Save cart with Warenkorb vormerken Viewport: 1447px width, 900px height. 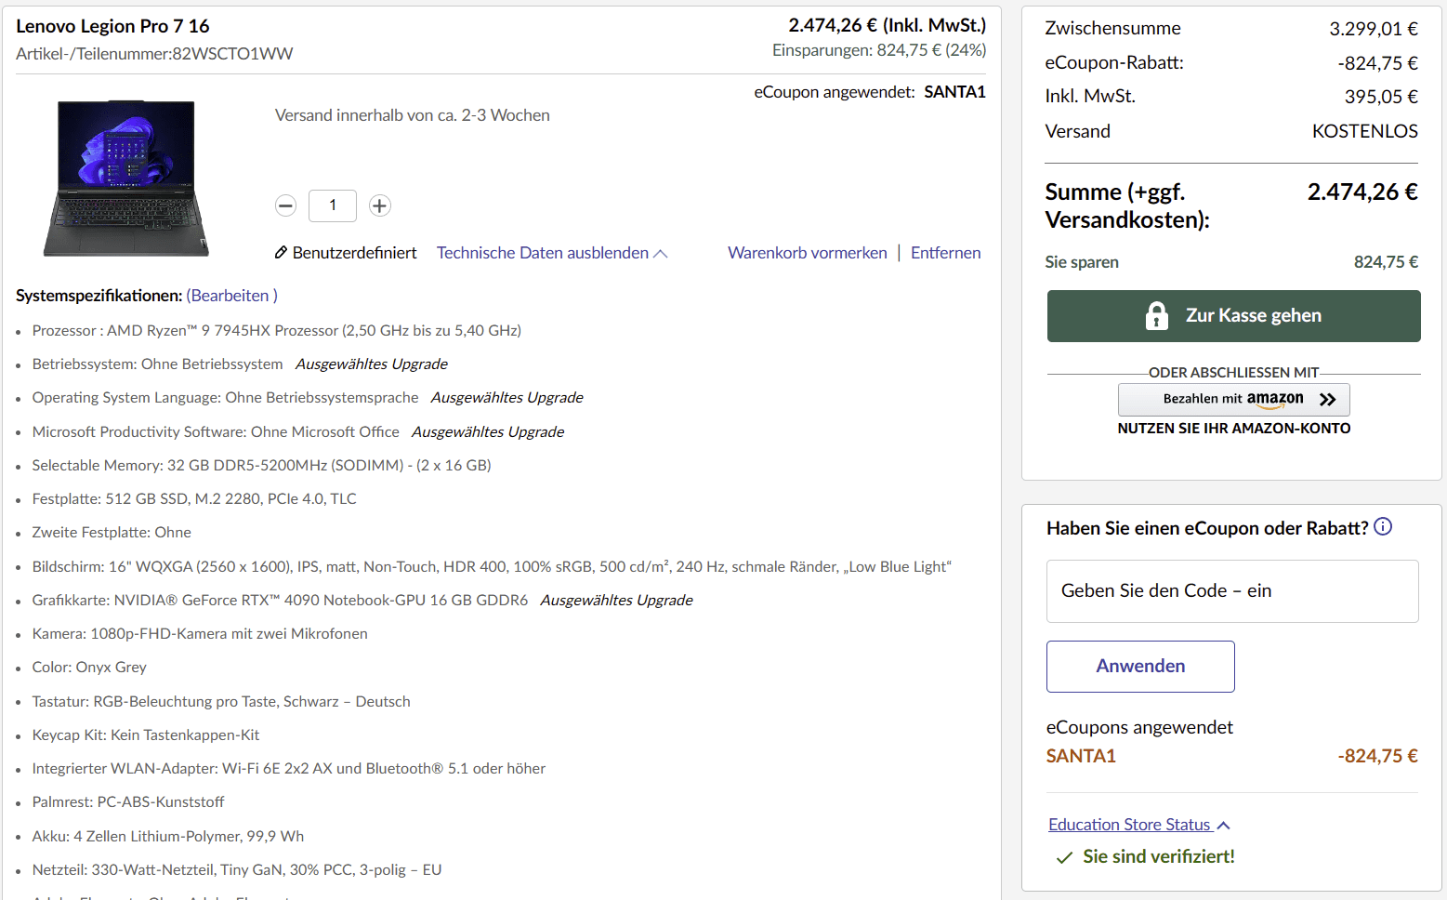(807, 253)
